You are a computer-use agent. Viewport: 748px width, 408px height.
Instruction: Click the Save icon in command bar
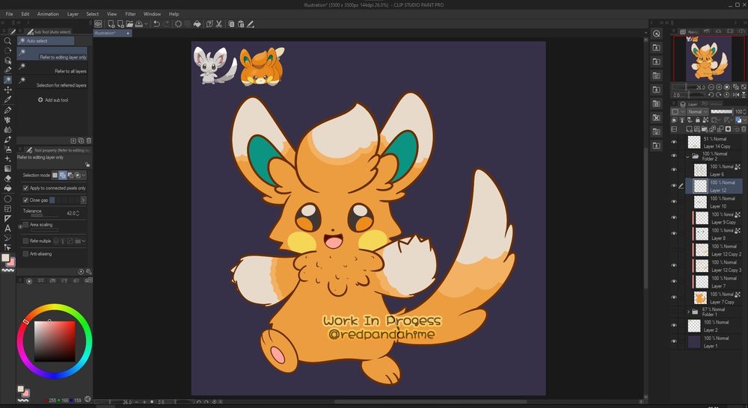click(x=139, y=24)
